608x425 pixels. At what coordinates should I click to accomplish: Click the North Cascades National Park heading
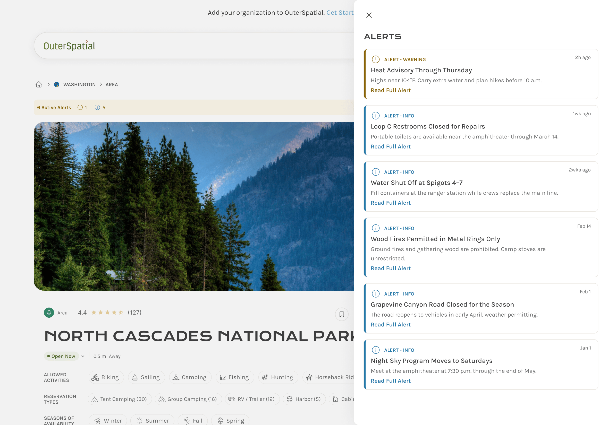point(199,336)
